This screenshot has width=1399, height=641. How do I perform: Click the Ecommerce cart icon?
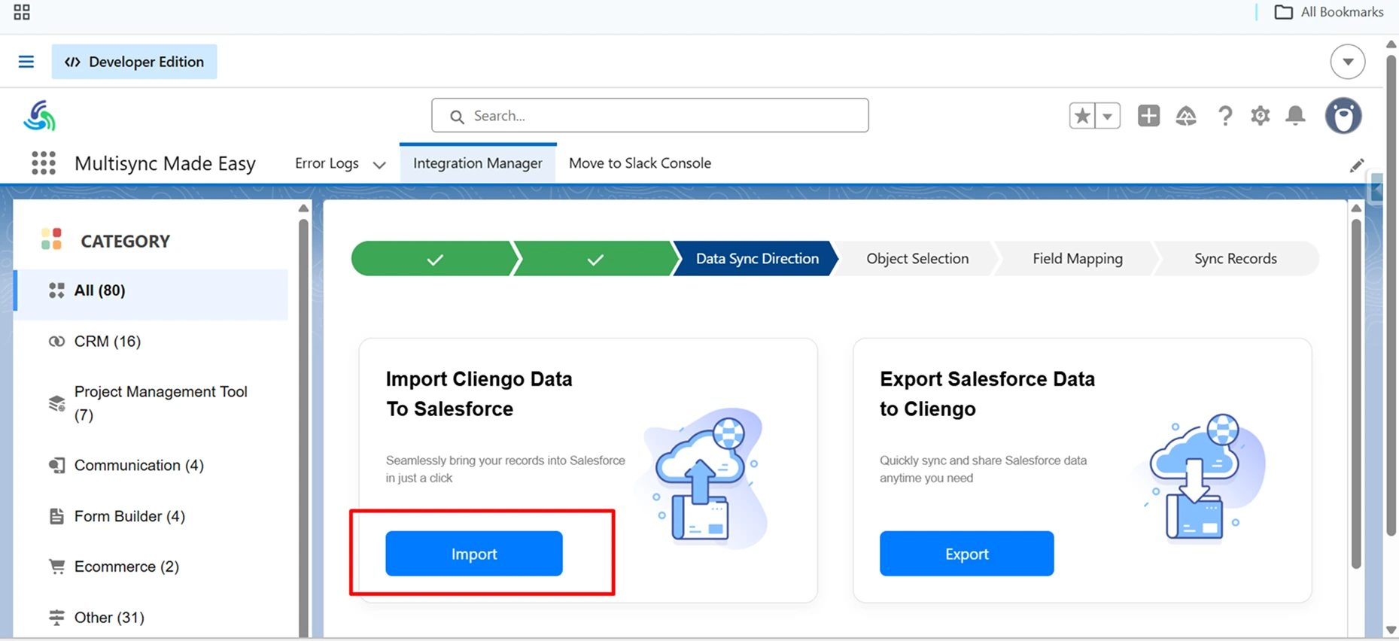(x=56, y=567)
